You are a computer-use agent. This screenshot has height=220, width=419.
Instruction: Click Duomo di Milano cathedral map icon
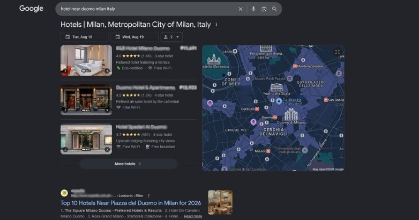tap(291, 114)
